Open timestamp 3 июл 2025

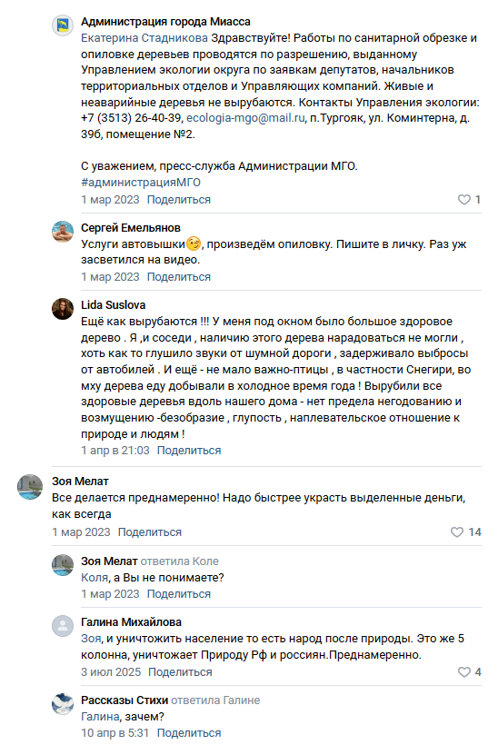point(111,672)
